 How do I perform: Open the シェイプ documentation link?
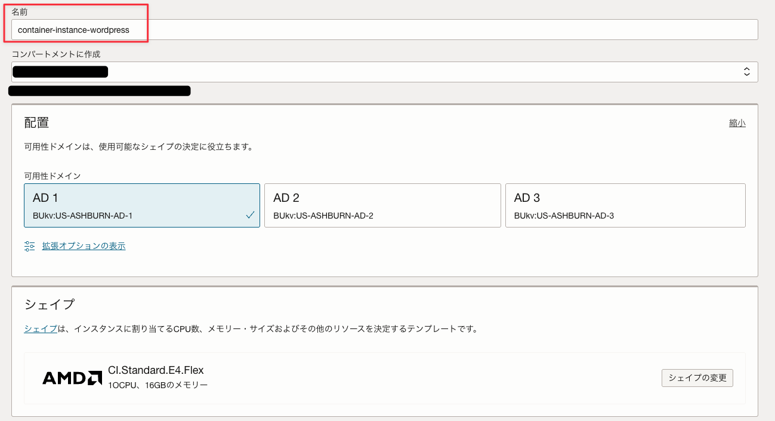pos(41,328)
